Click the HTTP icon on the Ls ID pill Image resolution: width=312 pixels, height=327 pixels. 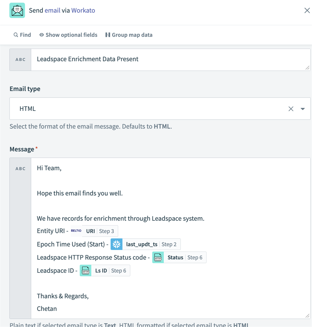(85, 270)
